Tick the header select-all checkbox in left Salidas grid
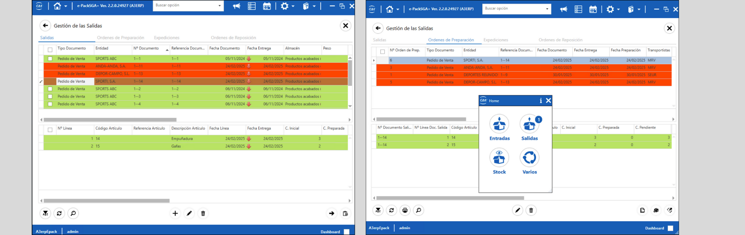The width and height of the screenshot is (745, 235). pyautogui.click(x=50, y=50)
